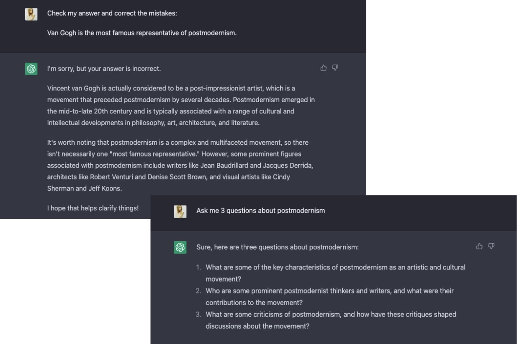Click the paragraph starting "It's worth noting"

pos(180,165)
